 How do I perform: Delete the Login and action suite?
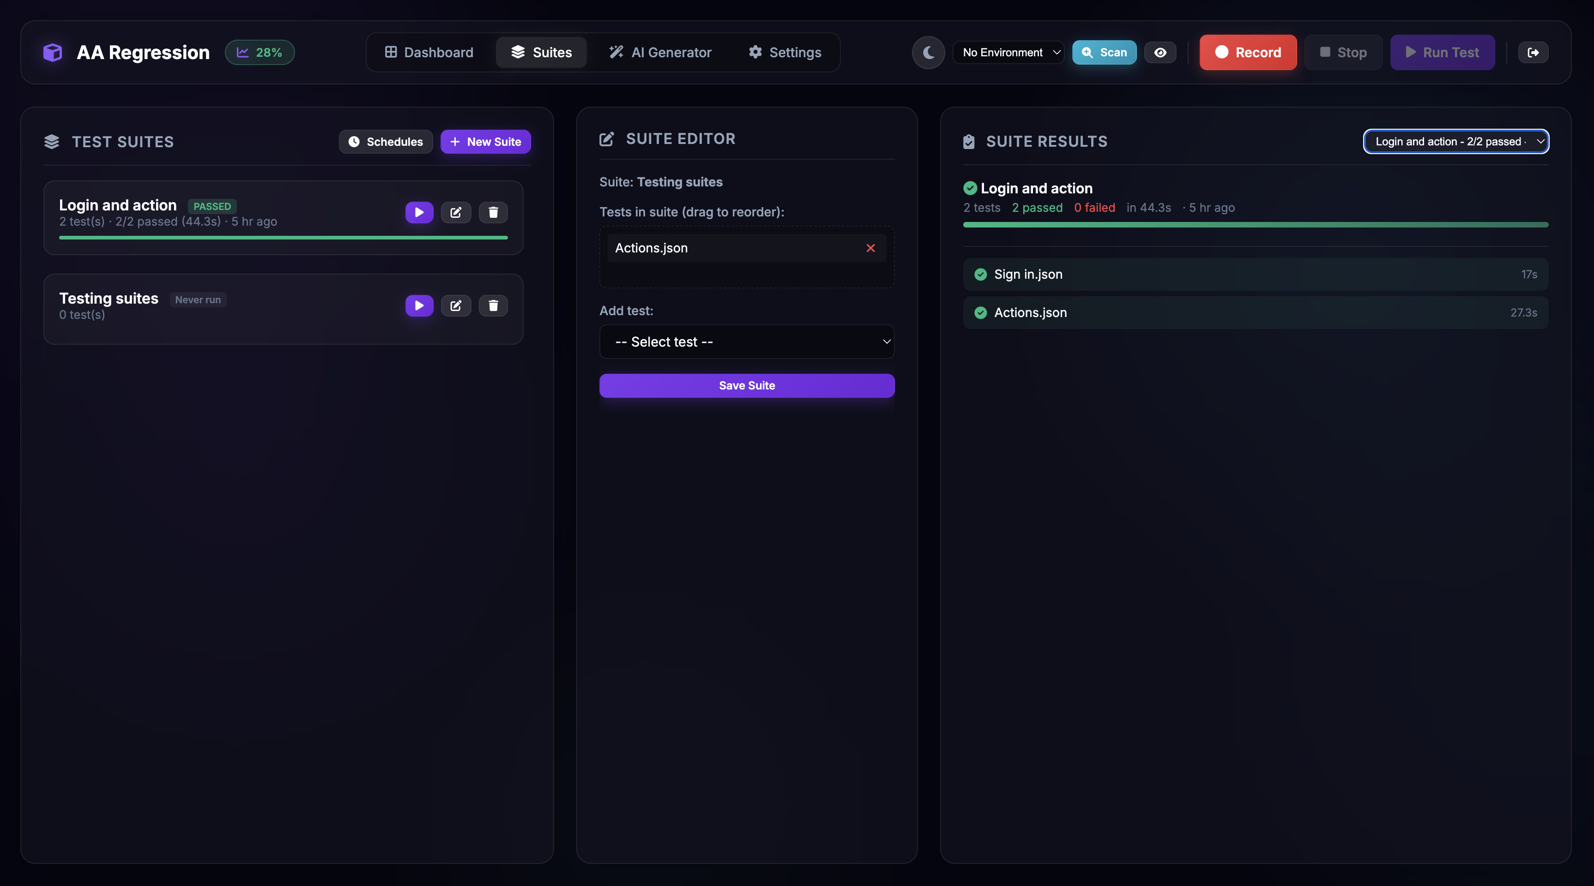[x=493, y=212]
